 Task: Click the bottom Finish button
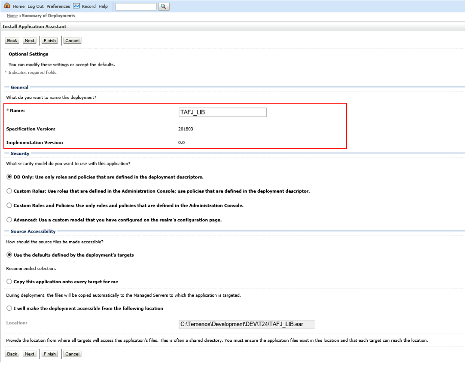click(50, 354)
